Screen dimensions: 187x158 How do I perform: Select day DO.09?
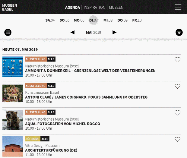click(122, 20)
